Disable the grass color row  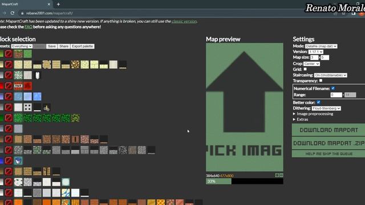(x=9, y=54)
